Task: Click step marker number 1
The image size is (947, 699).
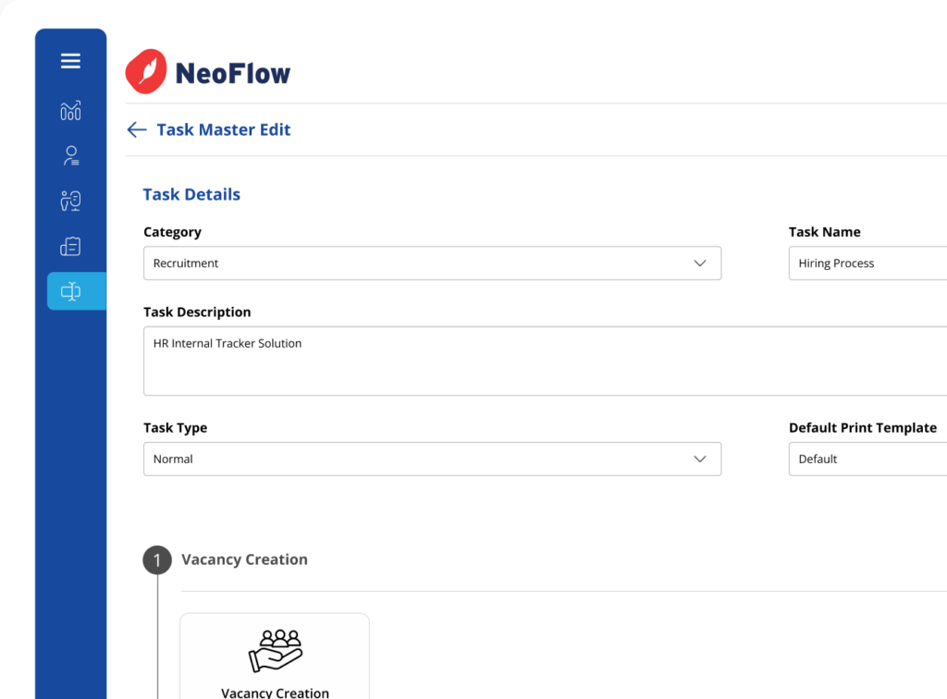Action: (x=157, y=559)
